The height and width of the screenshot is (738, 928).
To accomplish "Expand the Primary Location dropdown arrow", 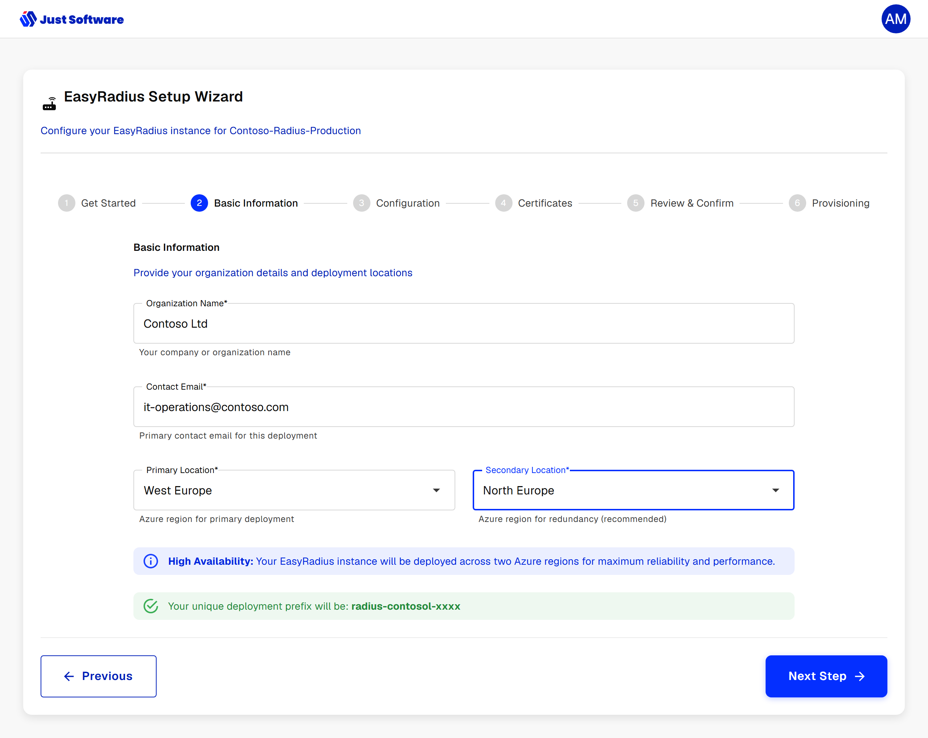I will tap(436, 490).
